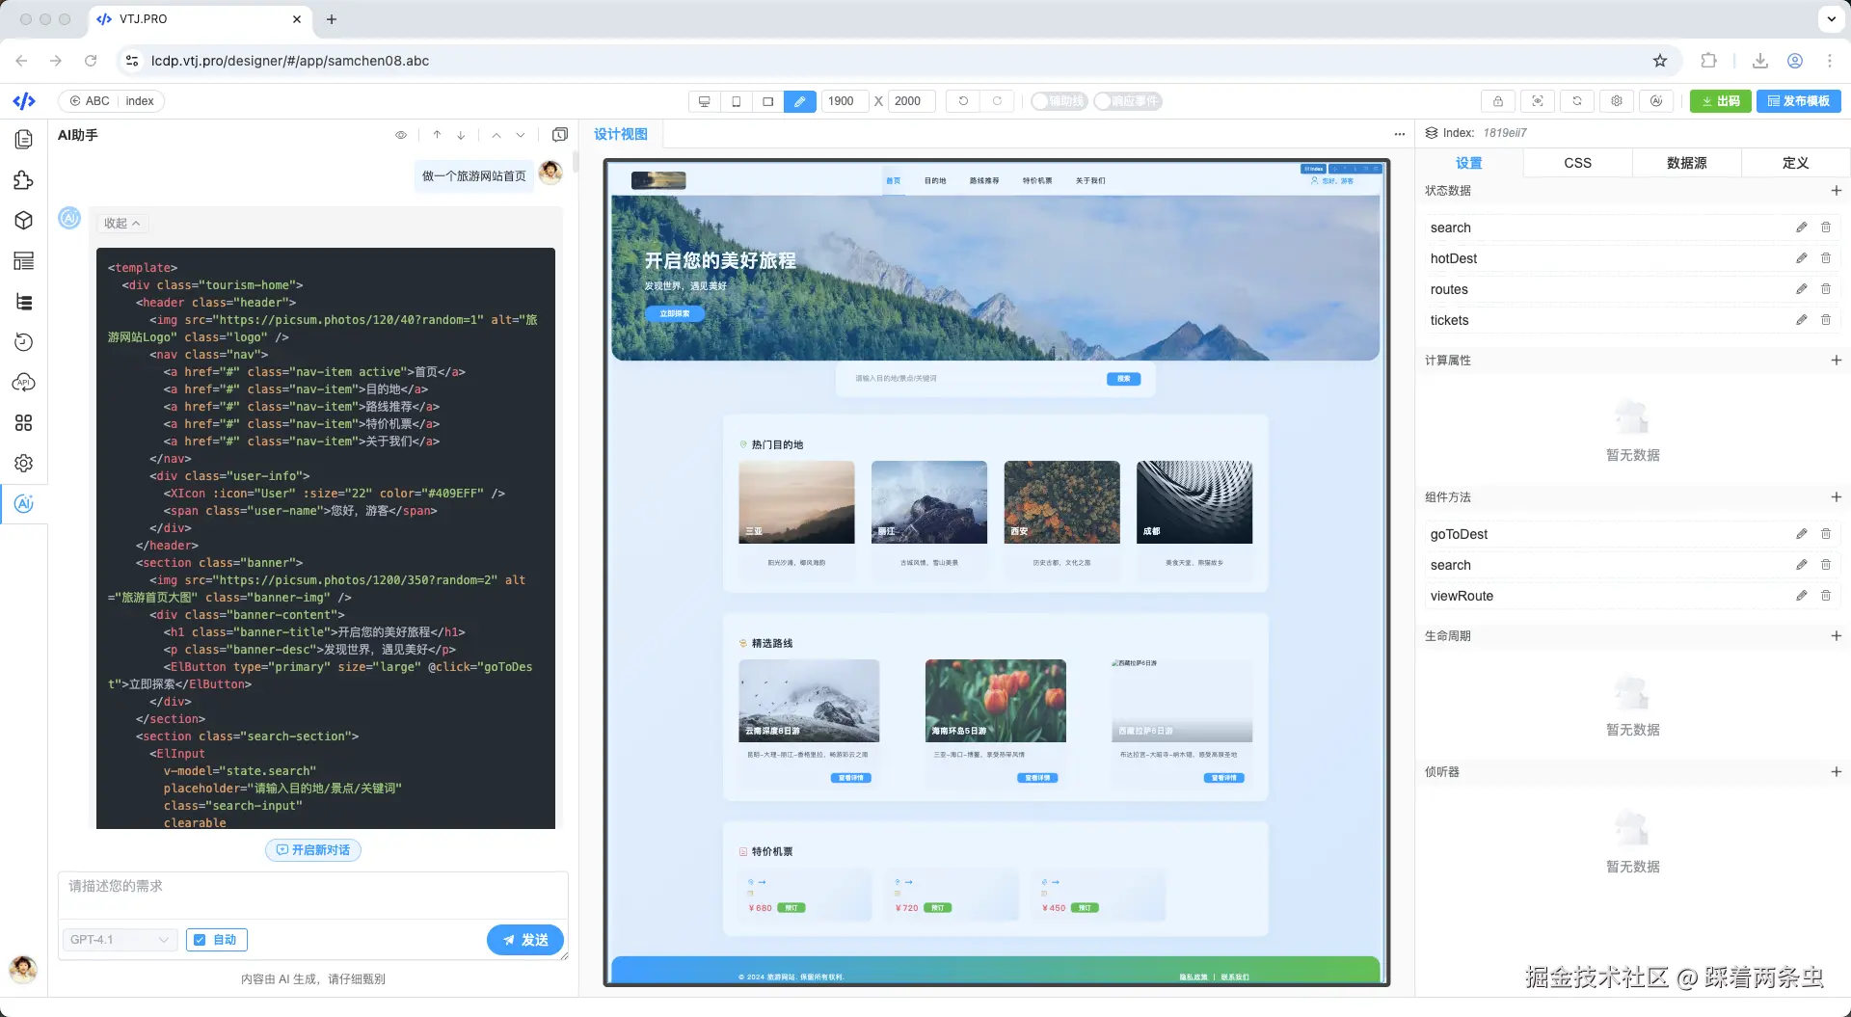Image resolution: width=1851 pixels, height=1017 pixels.
Task: Add a new 状态数据 entry
Action: click(x=1836, y=191)
